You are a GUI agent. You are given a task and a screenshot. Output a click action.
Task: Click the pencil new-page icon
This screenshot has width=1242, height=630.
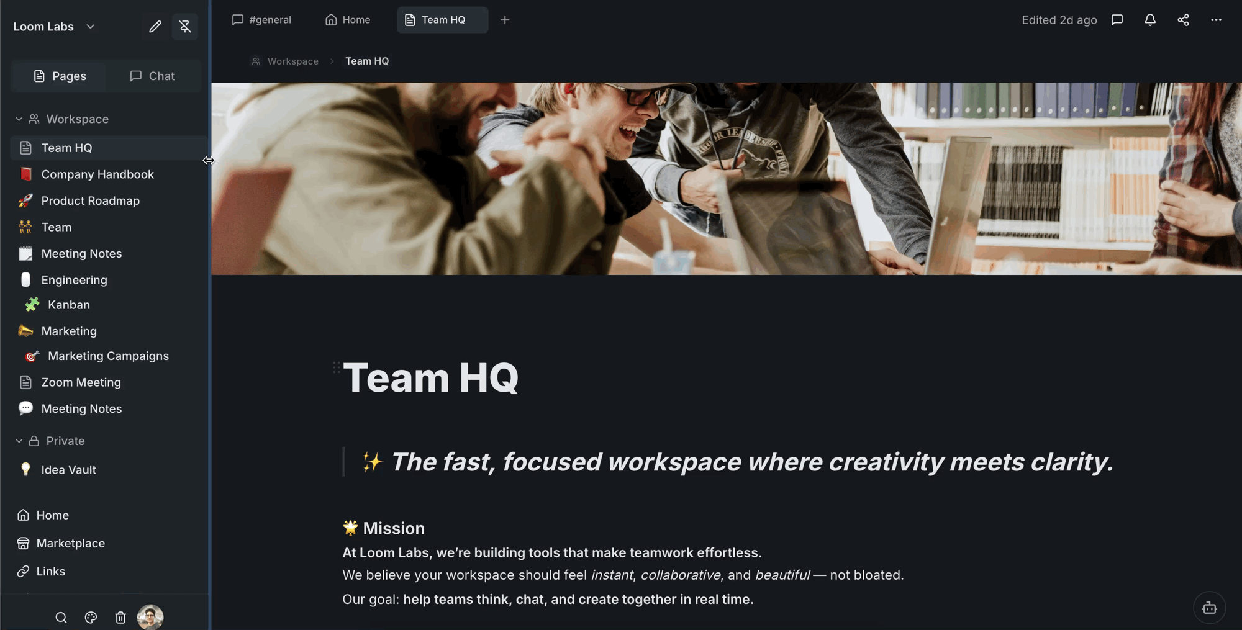[x=155, y=26]
